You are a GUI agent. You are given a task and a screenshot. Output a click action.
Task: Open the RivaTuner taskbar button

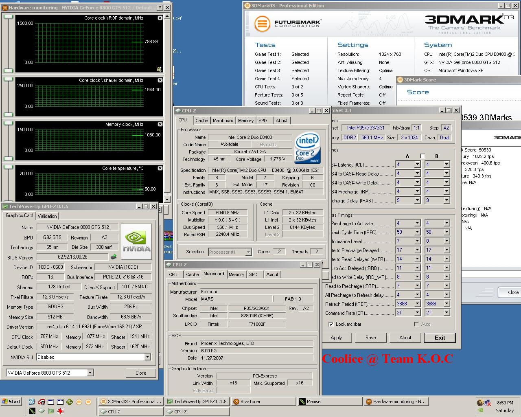pyautogui.click(x=263, y=402)
